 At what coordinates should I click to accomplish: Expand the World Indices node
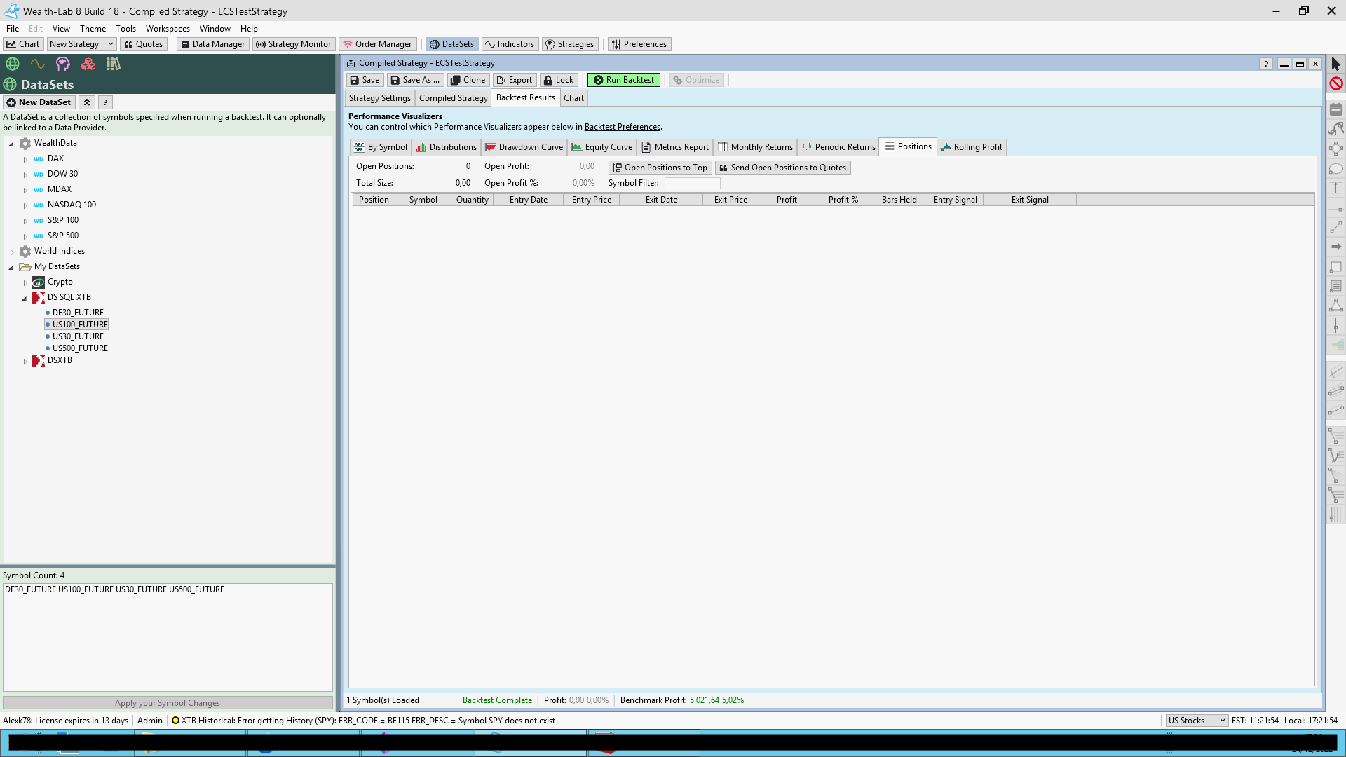[11, 252]
